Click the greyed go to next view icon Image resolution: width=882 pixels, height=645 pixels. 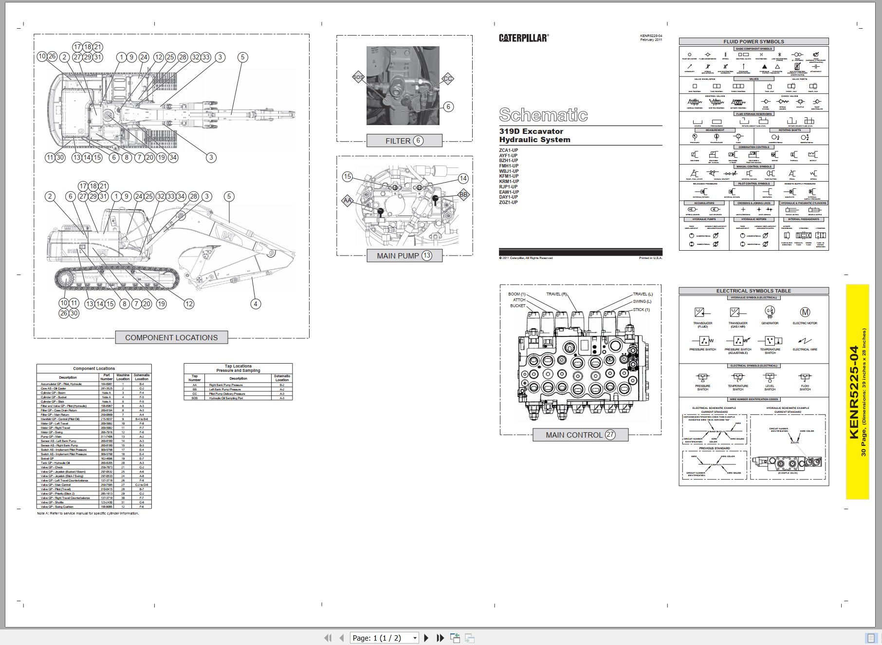pyautogui.click(x=470, y=638)
